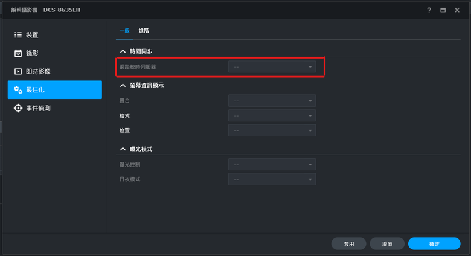This screenshot has width=471, height=256.
Task: Maximize the camera edit dialog window
Action: coord(443,10)
